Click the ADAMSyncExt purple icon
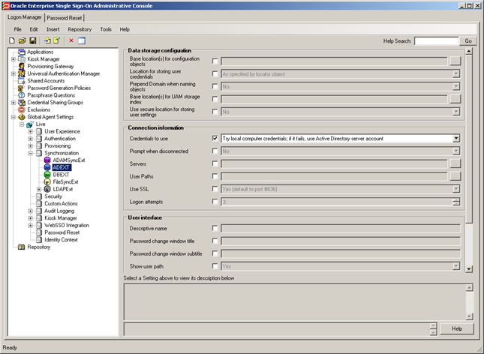Viewport: 484px width, 354px height. [47, 160]
